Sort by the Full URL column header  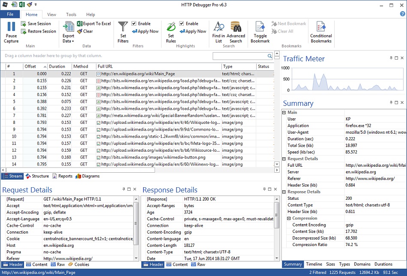(159, 66)
